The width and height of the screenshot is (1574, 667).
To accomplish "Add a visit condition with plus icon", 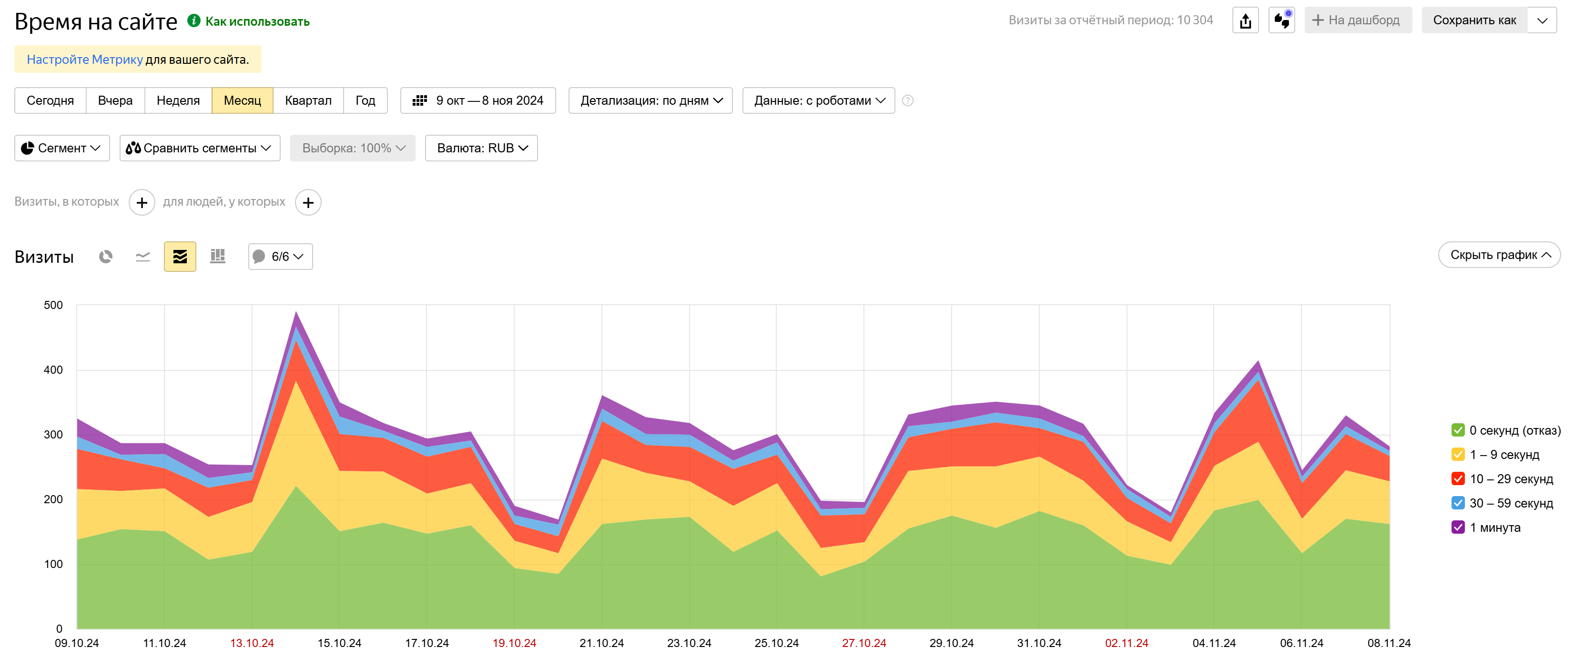I will pos(142,203).
